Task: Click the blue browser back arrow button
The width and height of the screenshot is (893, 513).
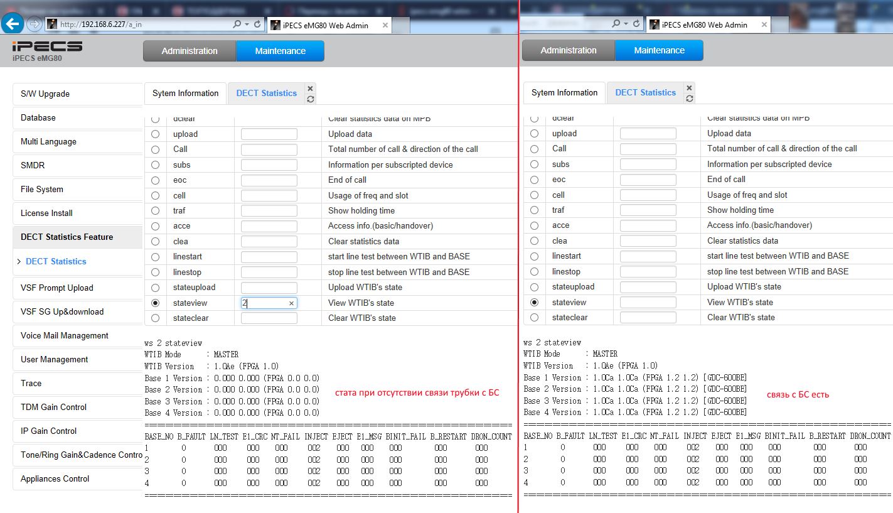Action: 13,24
